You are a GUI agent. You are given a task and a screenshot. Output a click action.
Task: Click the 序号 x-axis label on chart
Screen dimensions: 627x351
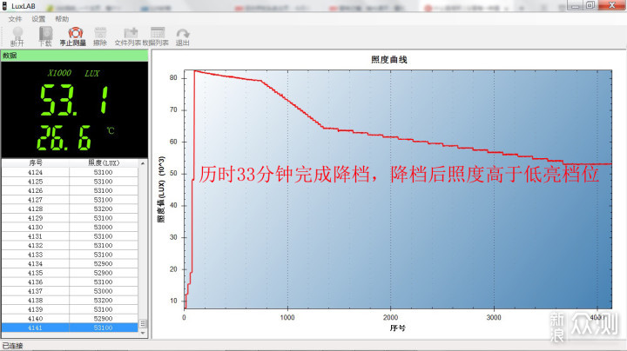coord(397,328)
